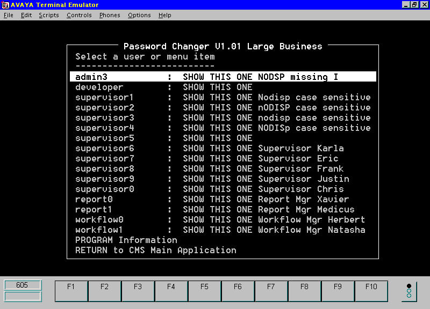Screen dimensions: 430x309
Task: Open the Scripts menu
Action: tap(48, 15)
